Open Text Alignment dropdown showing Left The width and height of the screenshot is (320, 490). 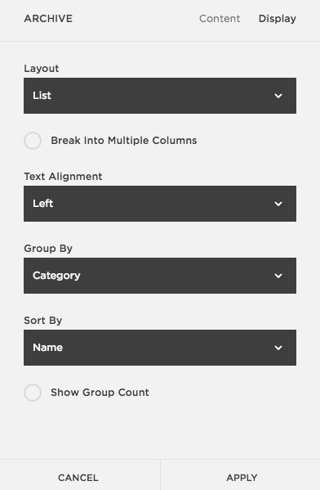(x=160, y=204)
